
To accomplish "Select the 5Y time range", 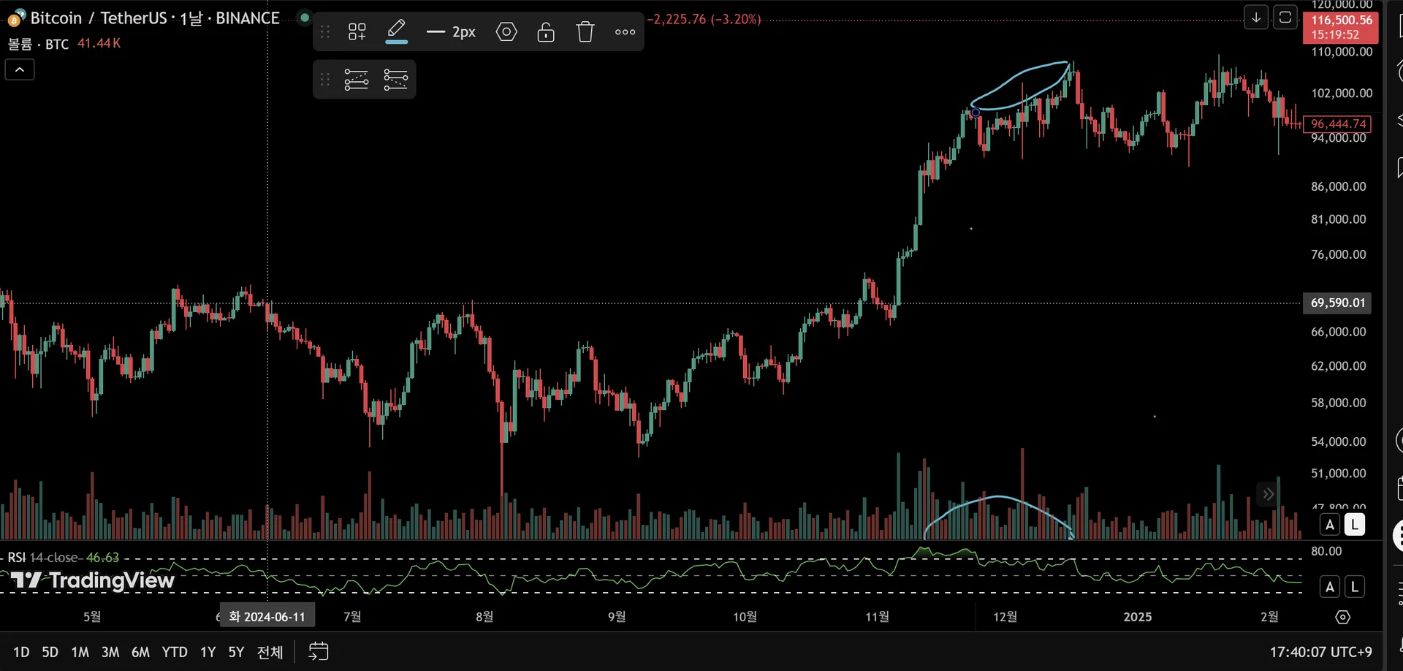I will (236, 652).
